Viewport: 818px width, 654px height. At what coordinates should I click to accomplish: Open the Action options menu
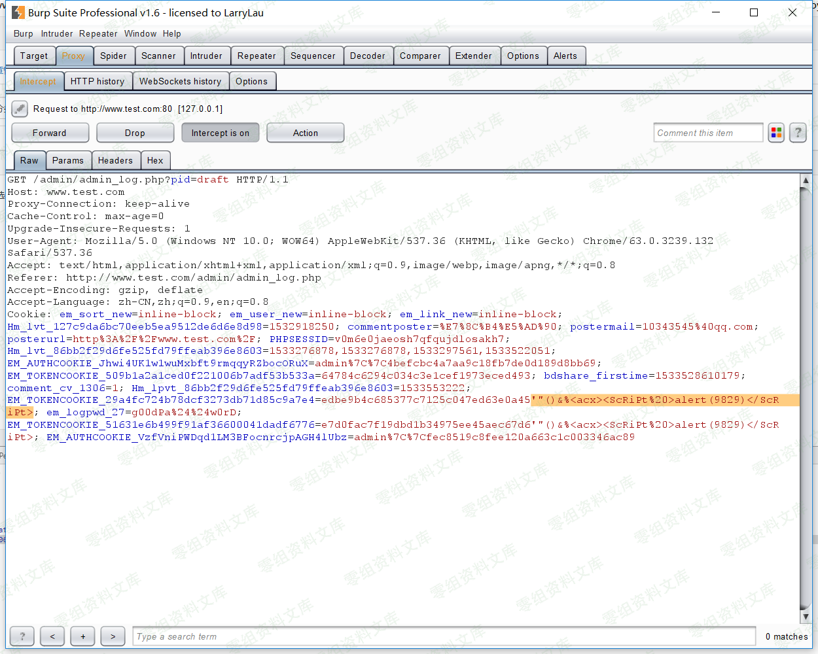coord(305,132)
